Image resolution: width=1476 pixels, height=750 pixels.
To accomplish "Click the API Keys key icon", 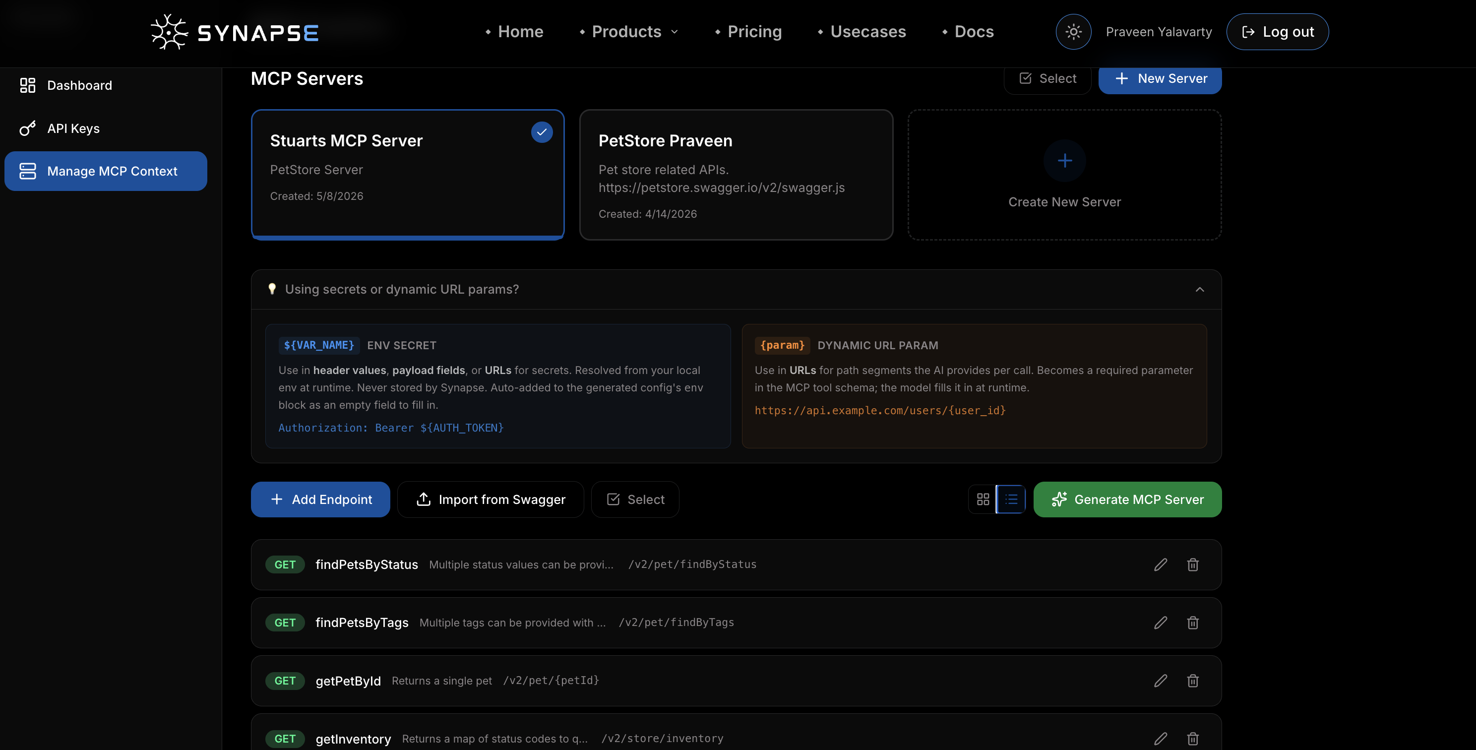I will pyautogui.click(x=27, y=128).
